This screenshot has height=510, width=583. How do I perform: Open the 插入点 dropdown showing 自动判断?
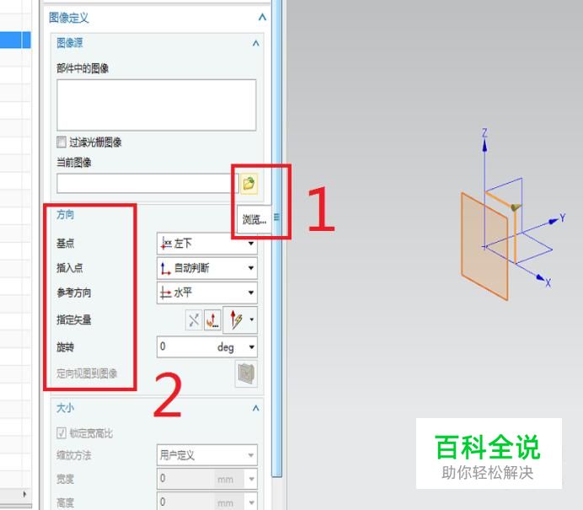[x=207, y=268]
